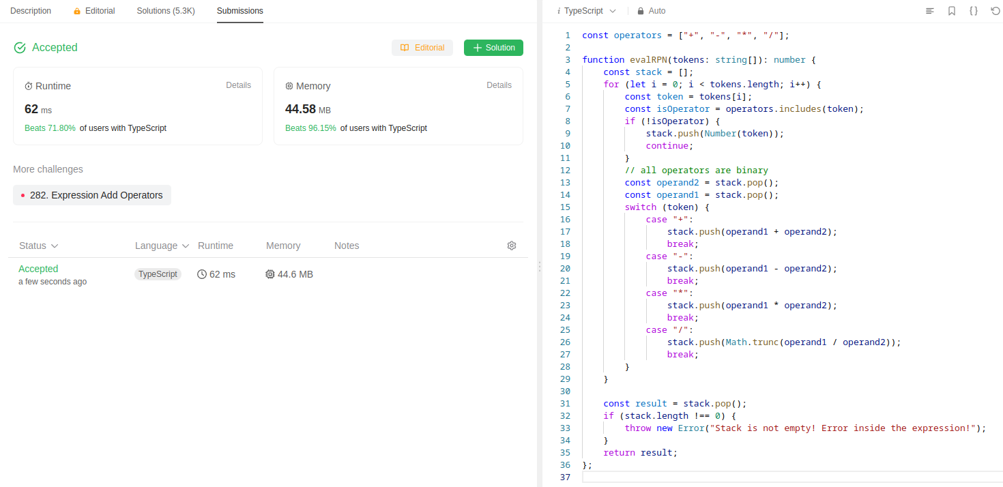Image resolution: width=1003 pixels, height=487 pixels.
Task: Click the clock icon beside 62 ms
Action: pyautogui.click(x=202, y=274)
